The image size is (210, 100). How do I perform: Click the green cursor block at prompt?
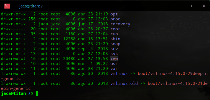(37, 93)
